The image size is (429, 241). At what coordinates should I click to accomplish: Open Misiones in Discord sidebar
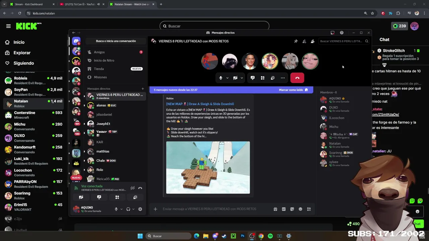(115, 77)
